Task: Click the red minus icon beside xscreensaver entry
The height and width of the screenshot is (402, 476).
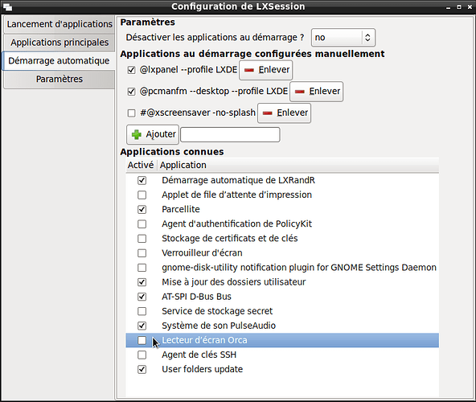Action: [x=267, y=113]
